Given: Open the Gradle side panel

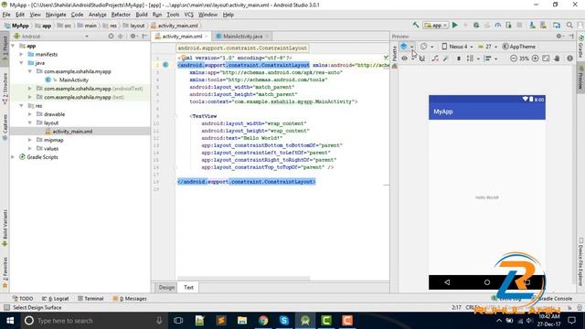Looking at the screenshot, I should click(x=581, y=47).
